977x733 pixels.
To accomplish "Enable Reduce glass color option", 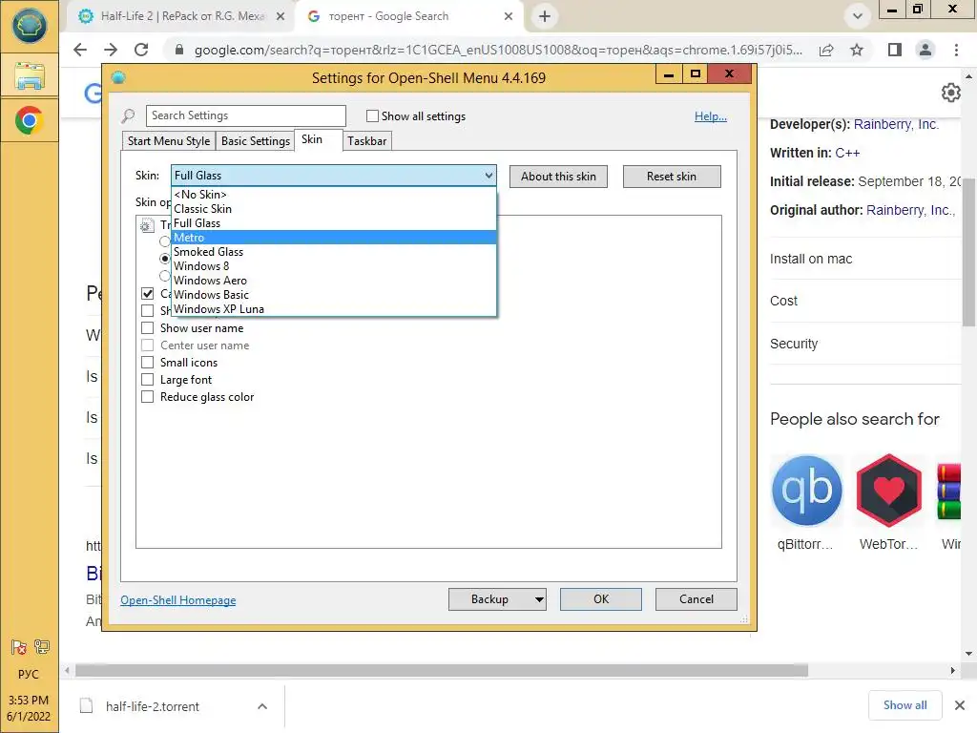I will (x=148, y=397).
